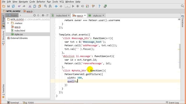186x104 pixels.
Task: Open the Terminal tool window
Action: [x=13, y=103]
